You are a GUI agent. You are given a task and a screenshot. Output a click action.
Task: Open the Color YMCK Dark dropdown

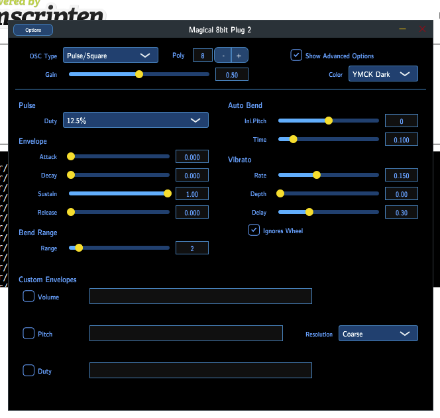[383, 74]
